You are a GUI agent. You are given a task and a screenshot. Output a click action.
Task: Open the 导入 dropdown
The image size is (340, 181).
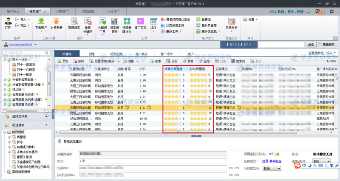click(29, 19)
